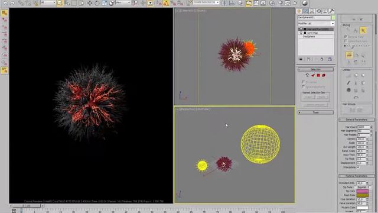Click the Undo arrow in the main toolbar
Image resolution: width=378 pixels, height=213 pixels.
click(x=5, y=3)
